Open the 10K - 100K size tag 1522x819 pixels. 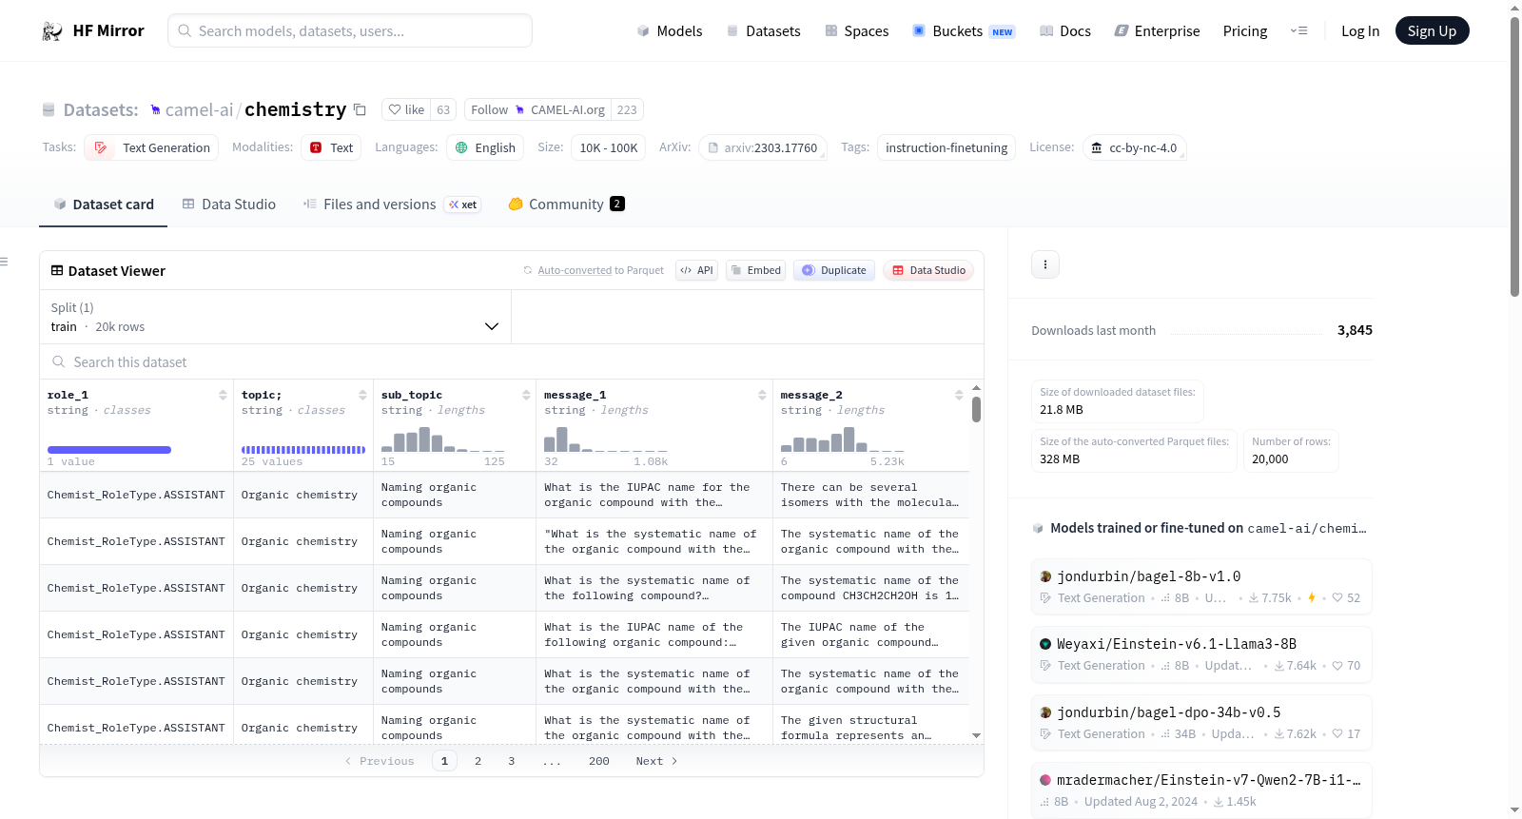(x=609, y=147)
